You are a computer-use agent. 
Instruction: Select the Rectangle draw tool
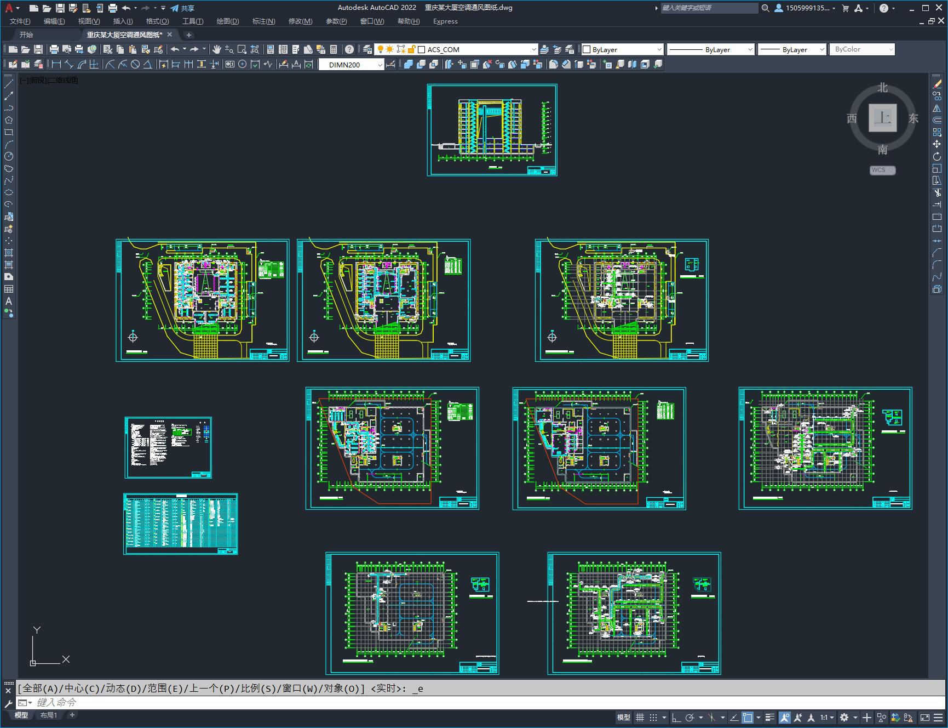(x=8, y=132)
